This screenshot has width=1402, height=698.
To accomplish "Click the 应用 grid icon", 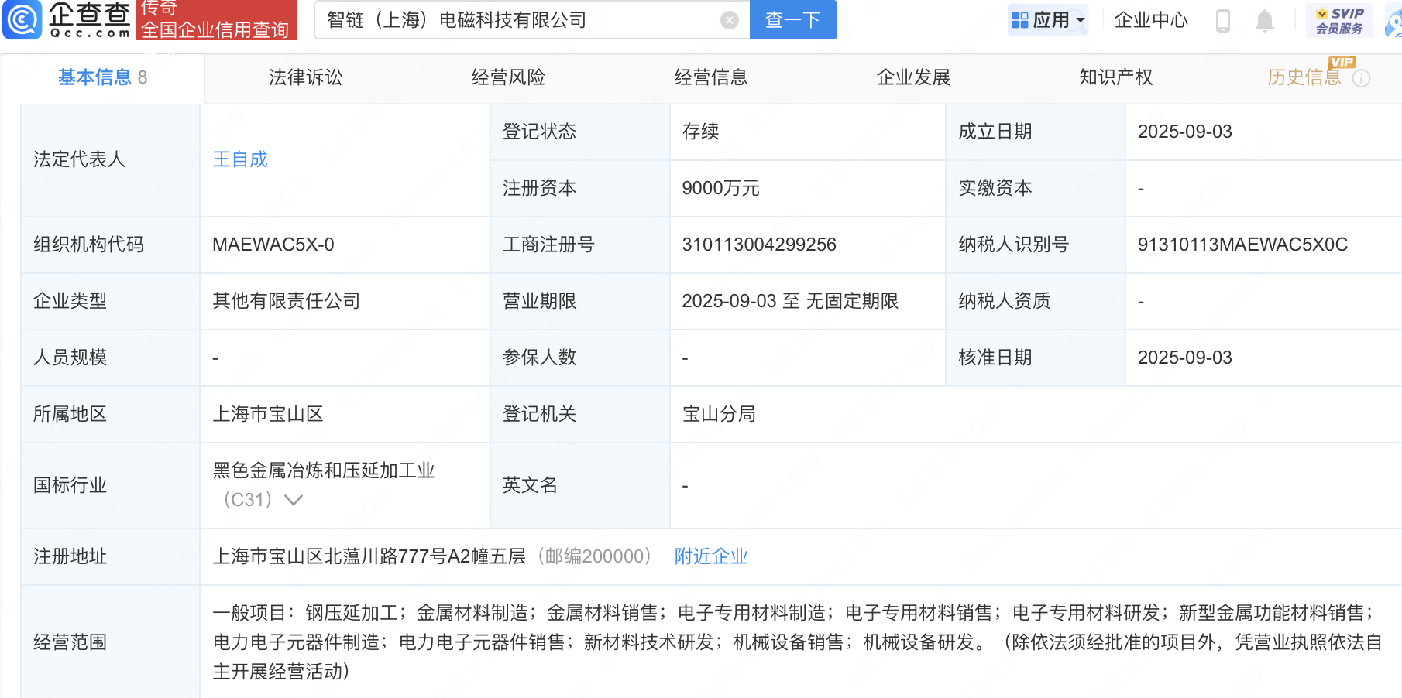I will pos(1020,20).
